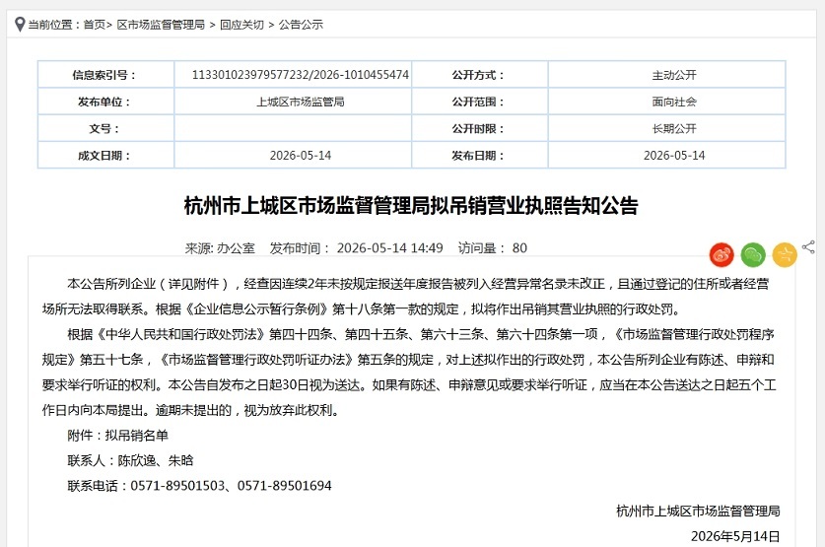The image size is (825, 547).
Task: Click the announcement title heading
Action: tap(411, 206)
